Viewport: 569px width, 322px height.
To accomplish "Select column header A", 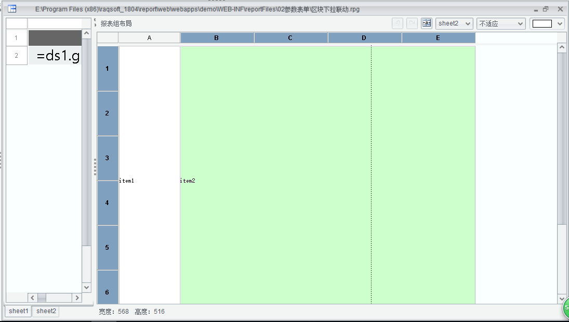I will (x=149, y=38).
